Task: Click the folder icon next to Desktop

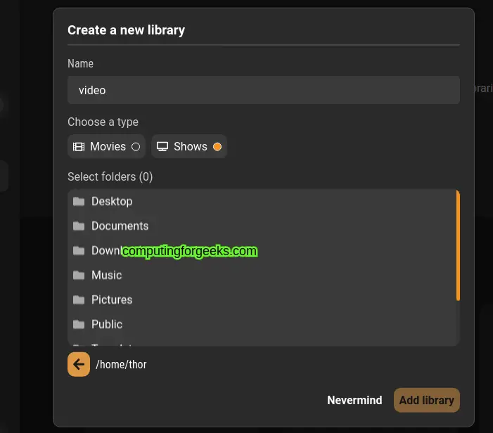Action: click(79, 202)
